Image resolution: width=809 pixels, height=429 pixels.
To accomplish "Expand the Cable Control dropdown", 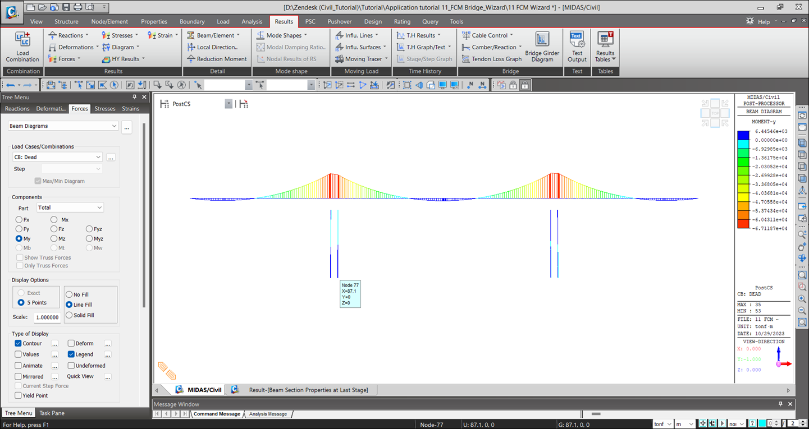I will 511,35.
